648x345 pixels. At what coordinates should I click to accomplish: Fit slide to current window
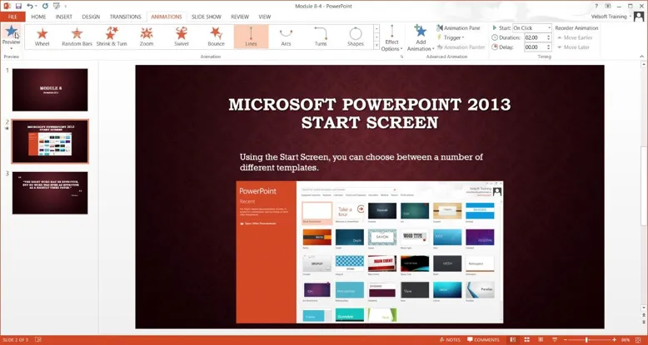(x=640, y=340)
